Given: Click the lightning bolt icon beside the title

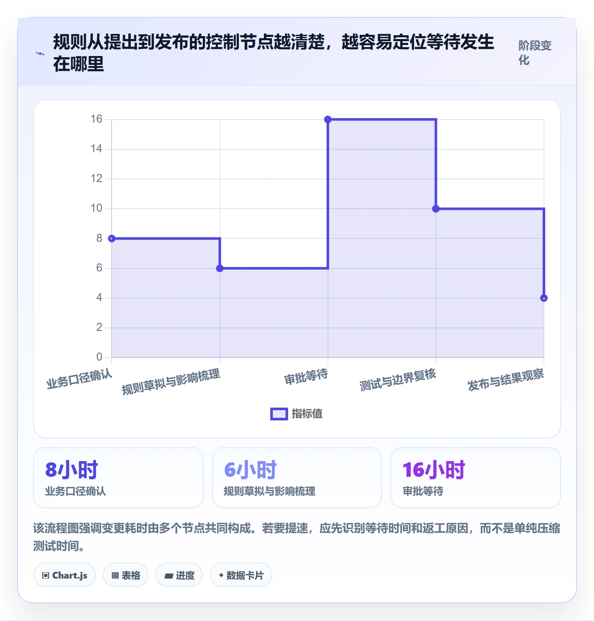Looking at the screenshot, I should 40,53.
